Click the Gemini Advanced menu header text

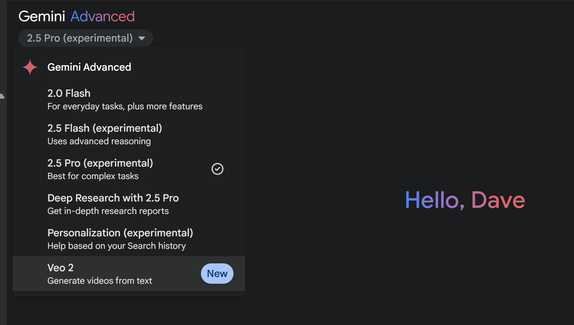[89, 67]
